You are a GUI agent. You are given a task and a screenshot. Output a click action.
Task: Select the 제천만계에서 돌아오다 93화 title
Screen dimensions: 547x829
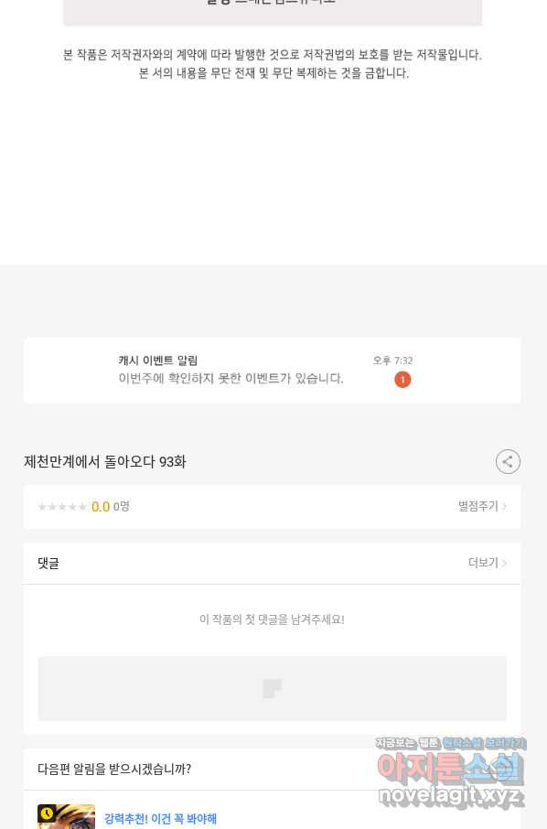click(104, 461)
